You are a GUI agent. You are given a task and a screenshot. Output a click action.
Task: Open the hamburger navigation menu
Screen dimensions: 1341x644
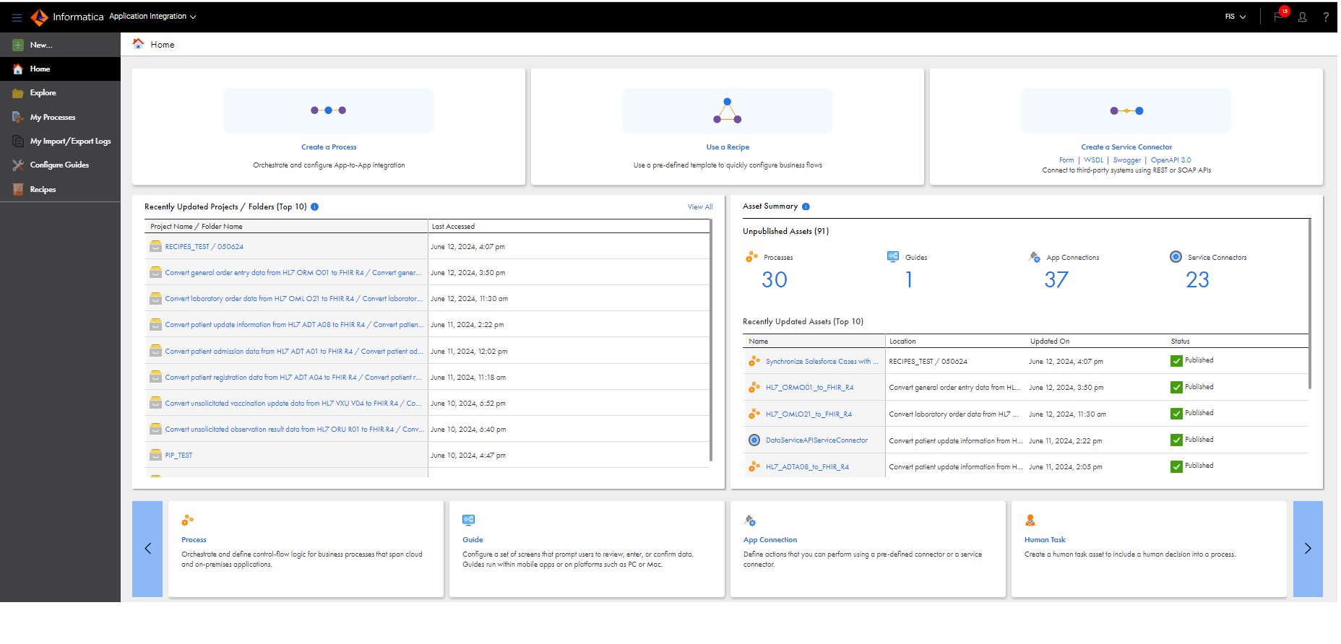point(17,17)
